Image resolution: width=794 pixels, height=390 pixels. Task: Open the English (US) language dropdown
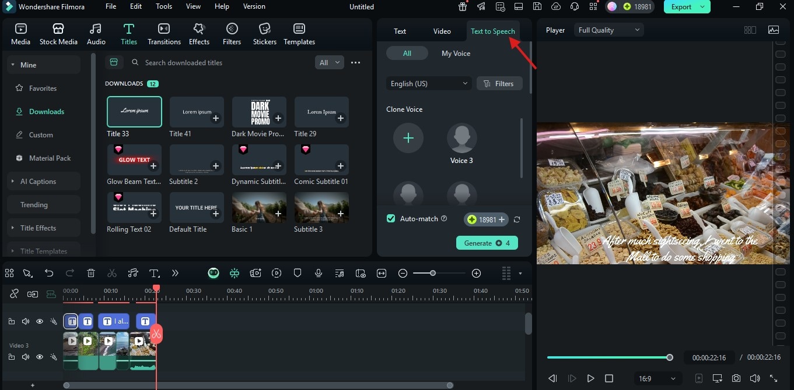point(429,84)
